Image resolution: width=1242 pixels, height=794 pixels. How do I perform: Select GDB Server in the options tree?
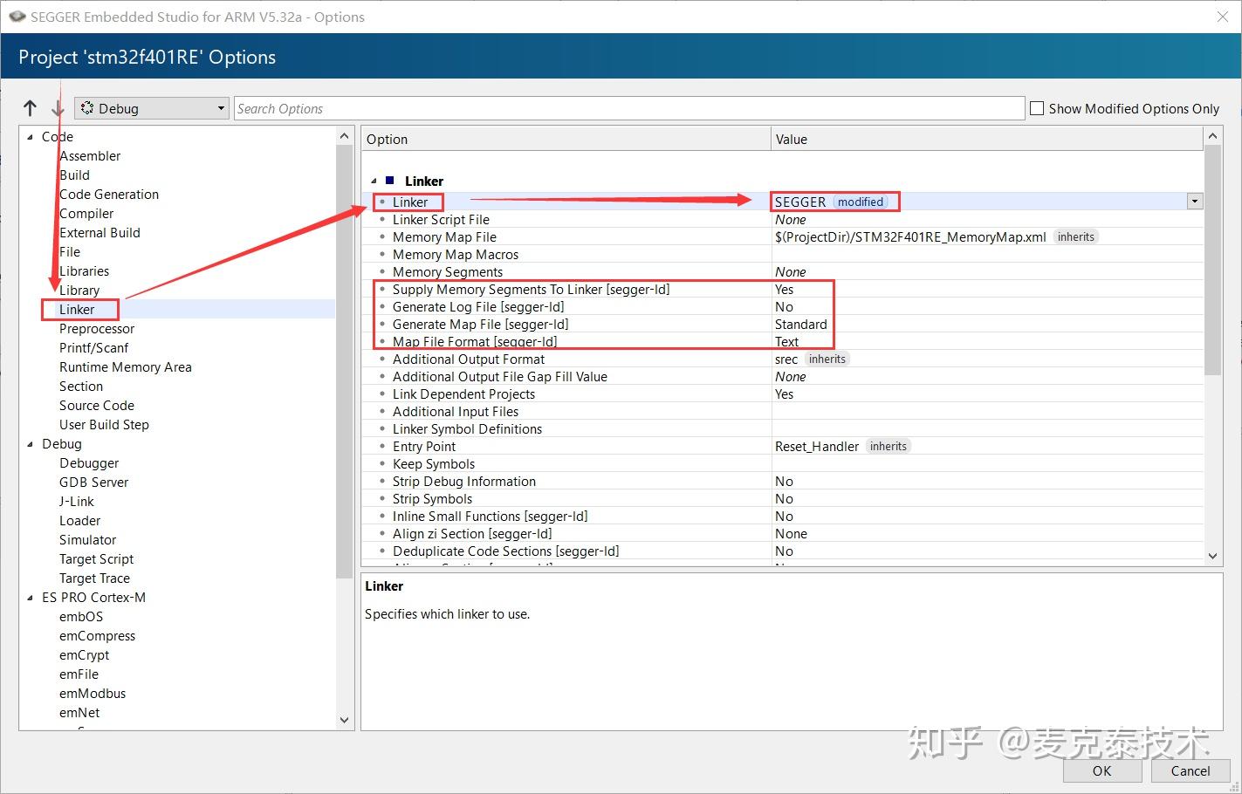click(x=93, y=482)
